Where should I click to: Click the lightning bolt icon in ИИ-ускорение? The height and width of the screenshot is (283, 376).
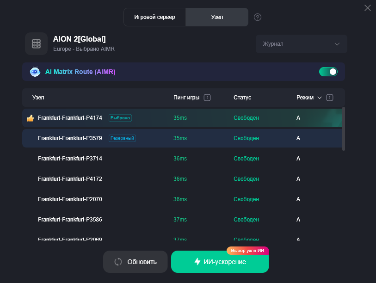[x=197, y=261]
